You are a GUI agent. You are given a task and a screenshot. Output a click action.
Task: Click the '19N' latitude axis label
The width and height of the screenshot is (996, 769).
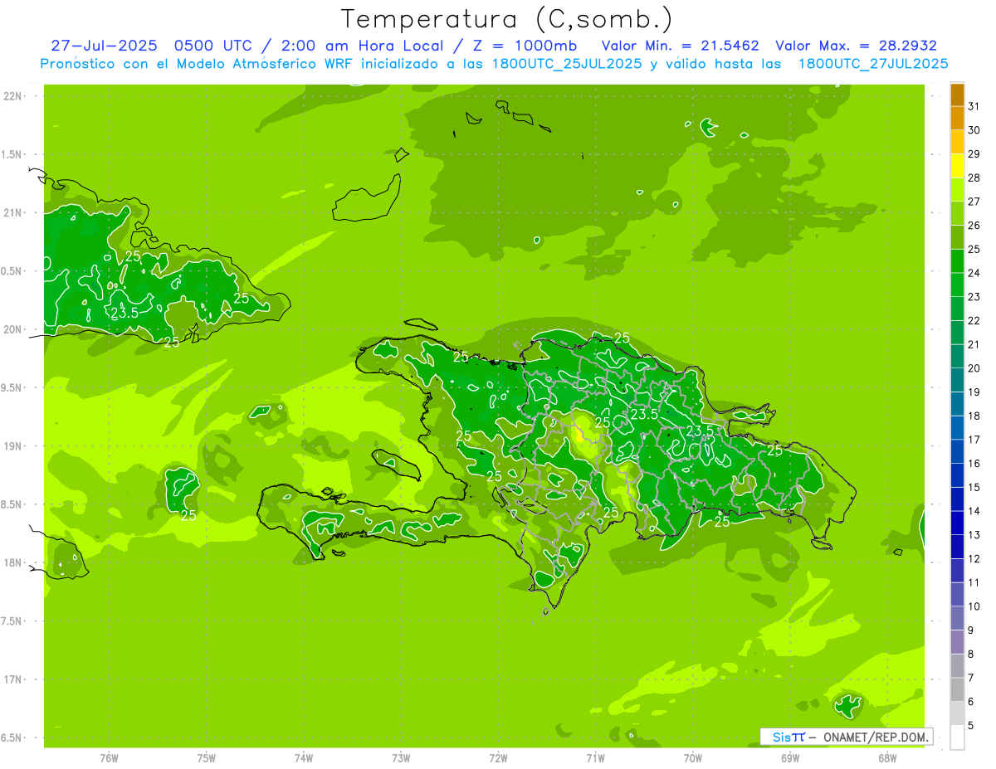[x=14, y=446]
